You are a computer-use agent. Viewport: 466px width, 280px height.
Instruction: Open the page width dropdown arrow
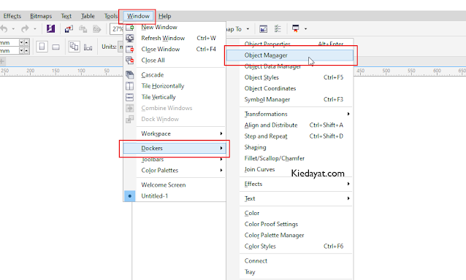pos(21,42)
